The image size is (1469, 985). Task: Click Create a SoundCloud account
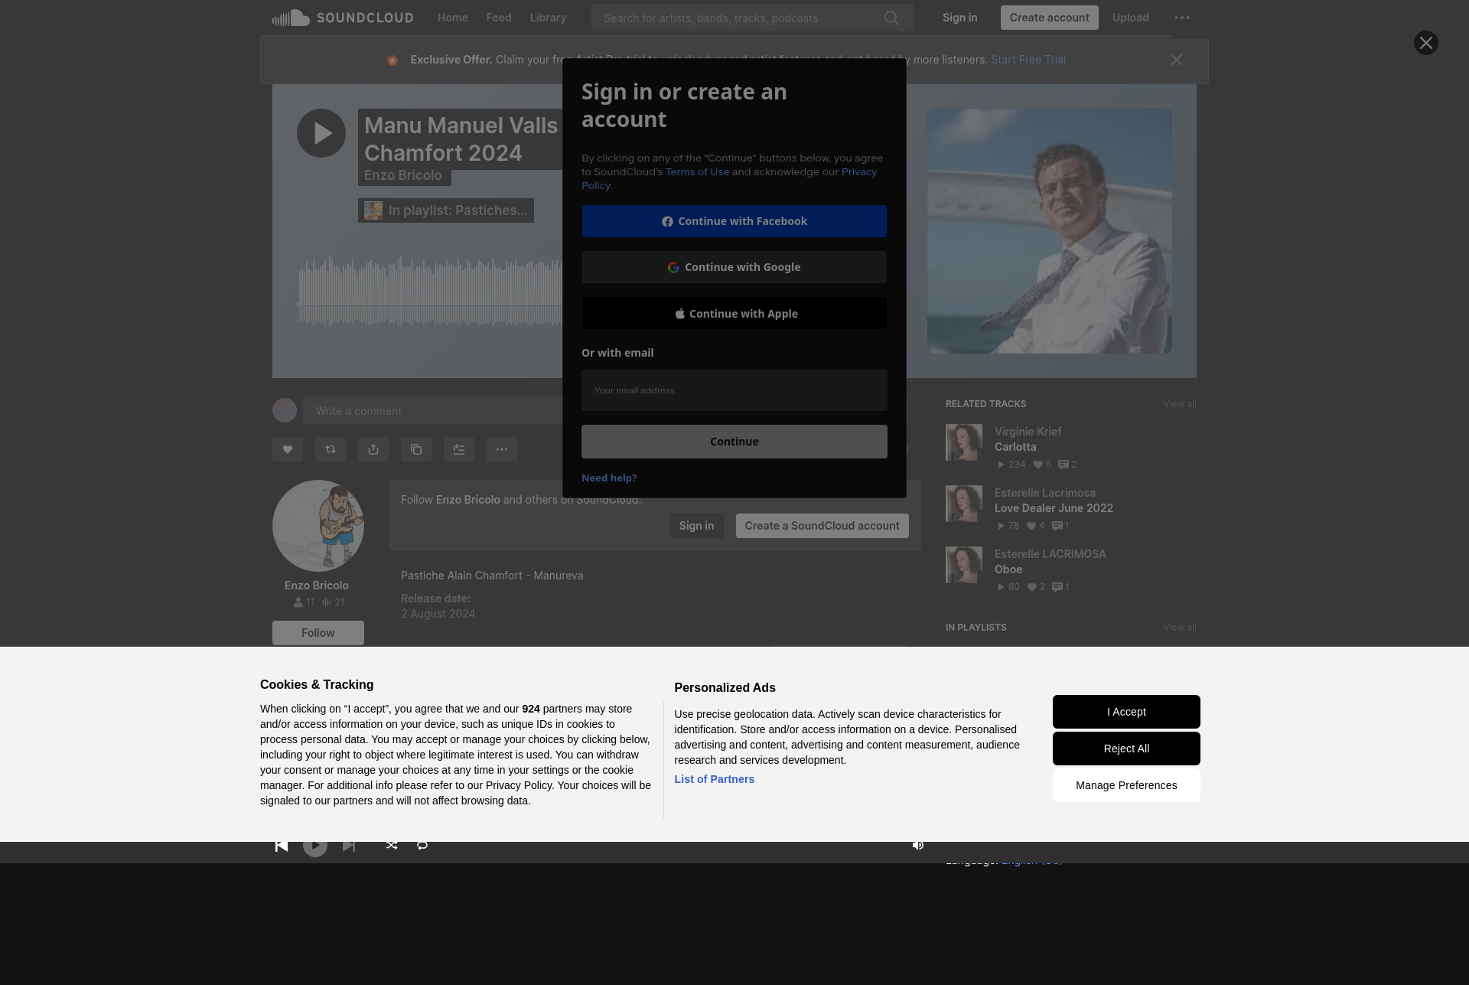[x=822, y=526]
